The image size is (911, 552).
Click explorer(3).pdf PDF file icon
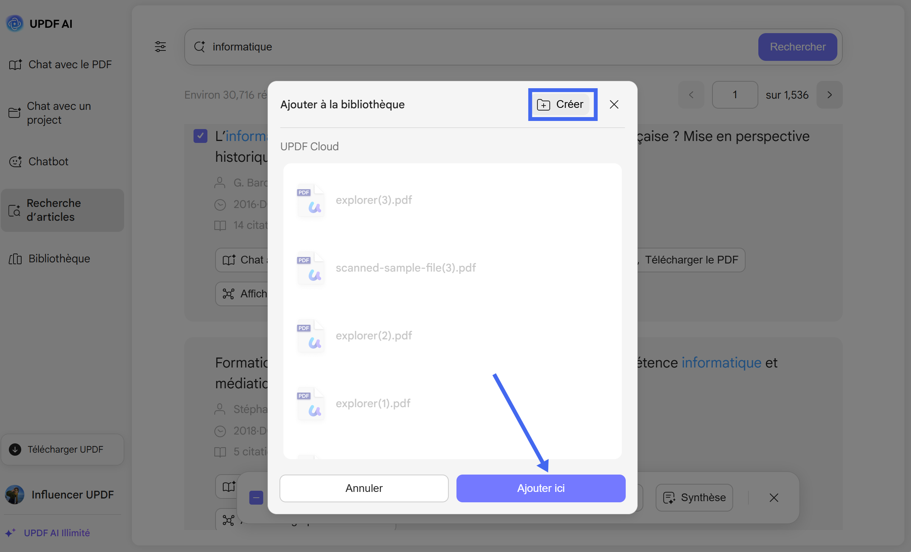pyautogui.click(x=311, y=200)
